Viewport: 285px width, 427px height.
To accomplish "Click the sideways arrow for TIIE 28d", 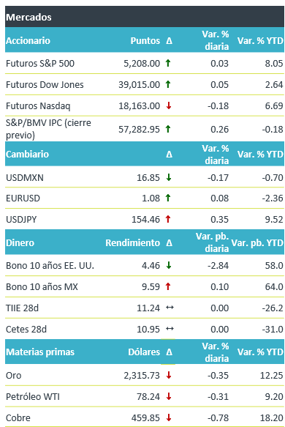I will tap(170, 308).
